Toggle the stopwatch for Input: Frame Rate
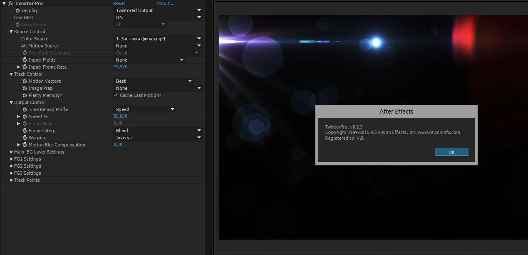Image resolution: width=528 pixels, height=255 pixels. pos(25,67)
